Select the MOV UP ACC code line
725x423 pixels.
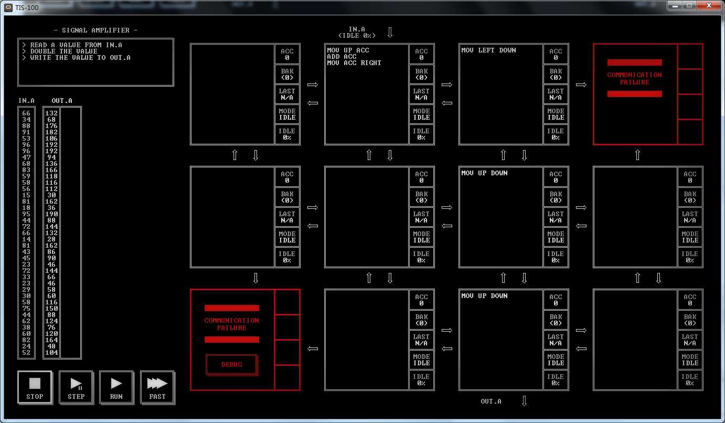(x=348, y=50)
